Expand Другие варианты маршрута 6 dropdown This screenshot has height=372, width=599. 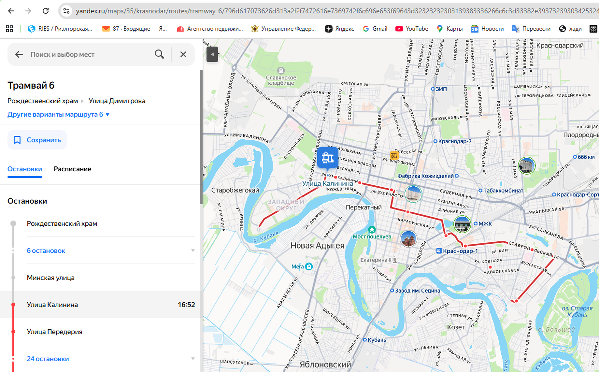pos(58,114)
